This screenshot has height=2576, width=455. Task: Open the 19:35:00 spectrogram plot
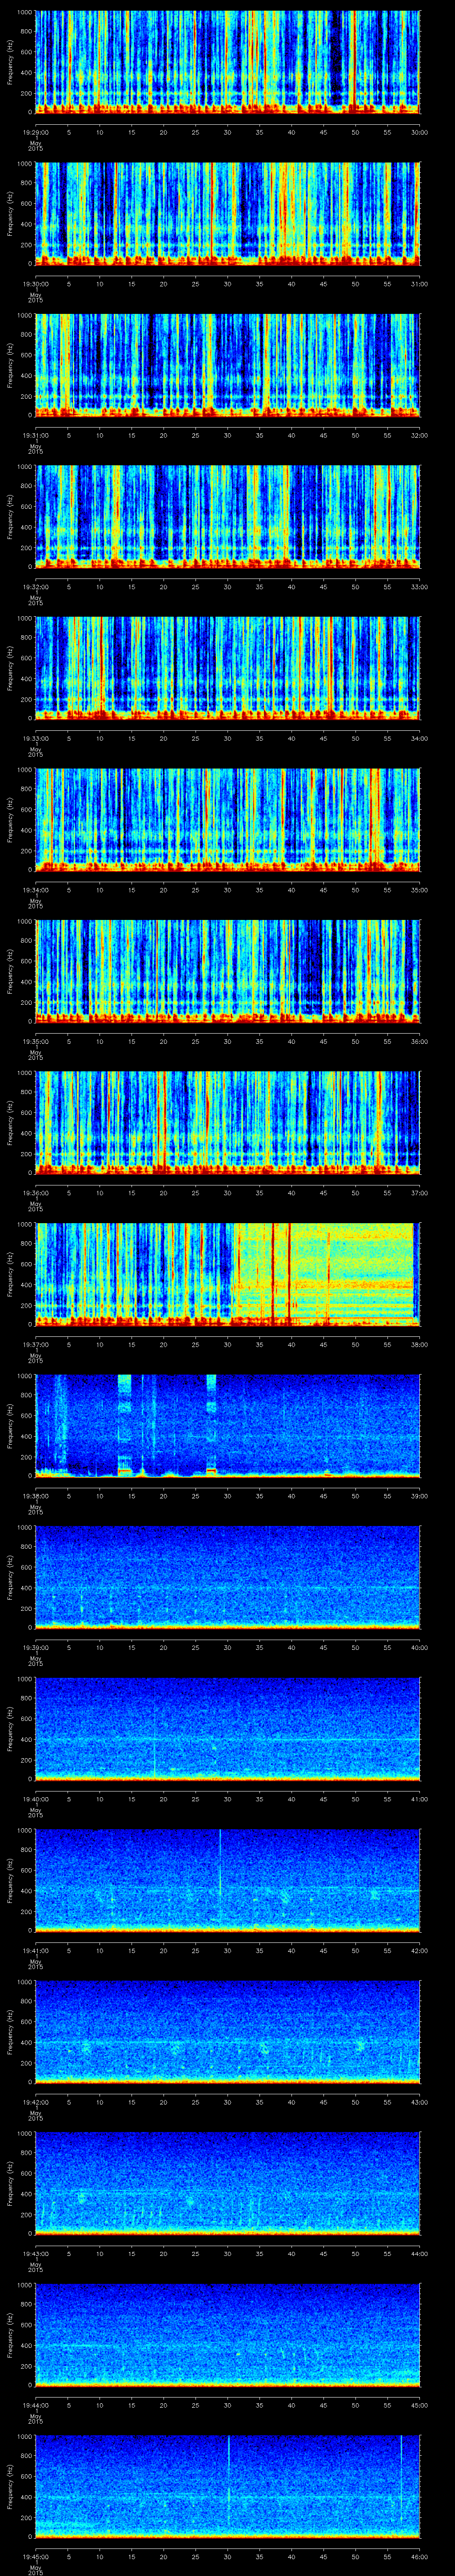click(x=227, y=970)
